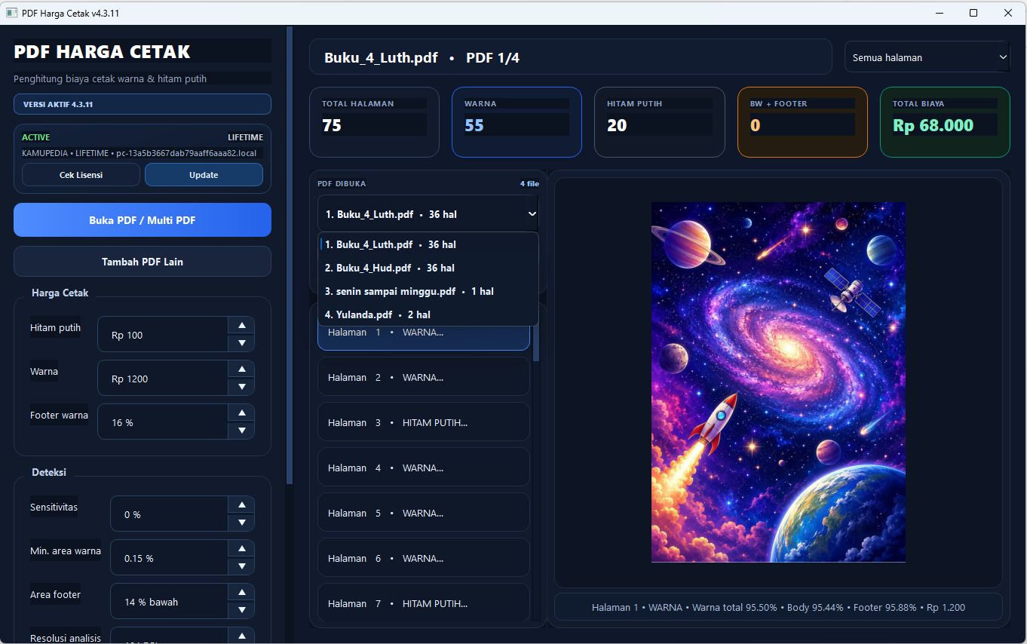Increase the Area footer value
Screen dimensions: 1027x644
pyautogui.click(x=241, y=593)
